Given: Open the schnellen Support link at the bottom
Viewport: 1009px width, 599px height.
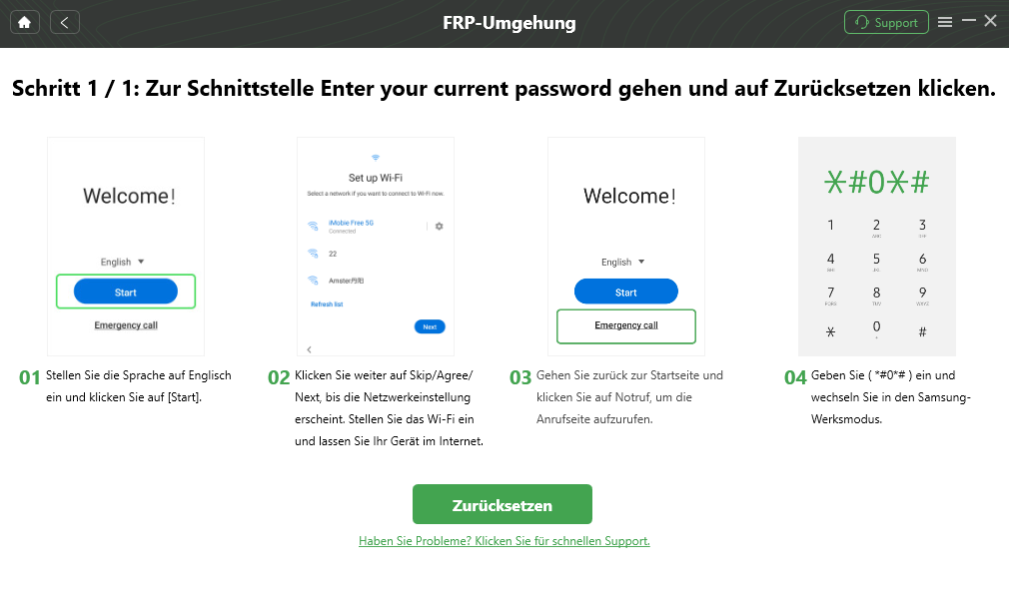Looking at the screenshot, I should [x=504, y=539].
